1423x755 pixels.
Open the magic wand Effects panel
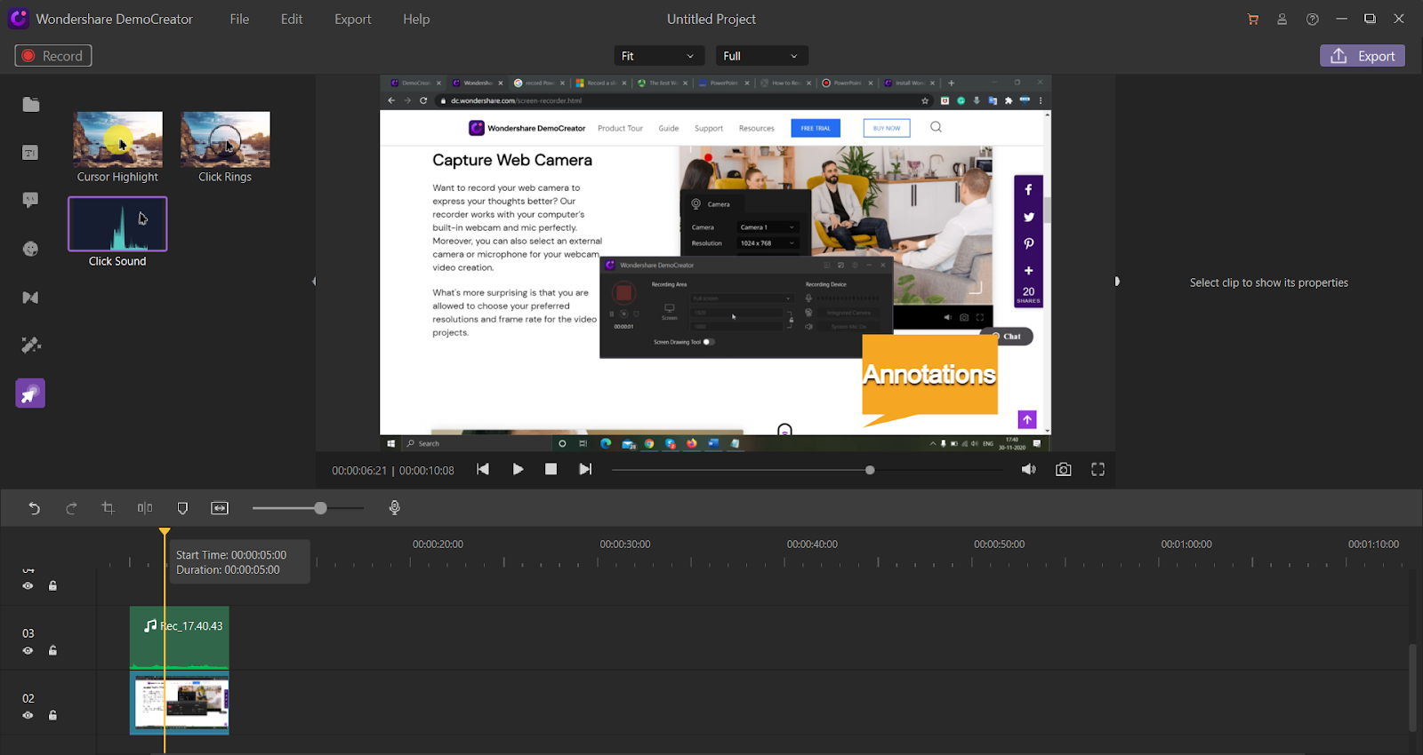tap(30, 345)
